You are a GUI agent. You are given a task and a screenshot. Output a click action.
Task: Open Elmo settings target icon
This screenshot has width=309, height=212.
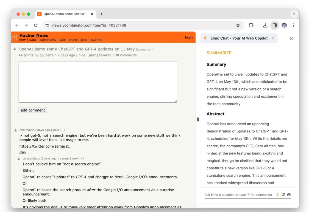click(289, 195)
